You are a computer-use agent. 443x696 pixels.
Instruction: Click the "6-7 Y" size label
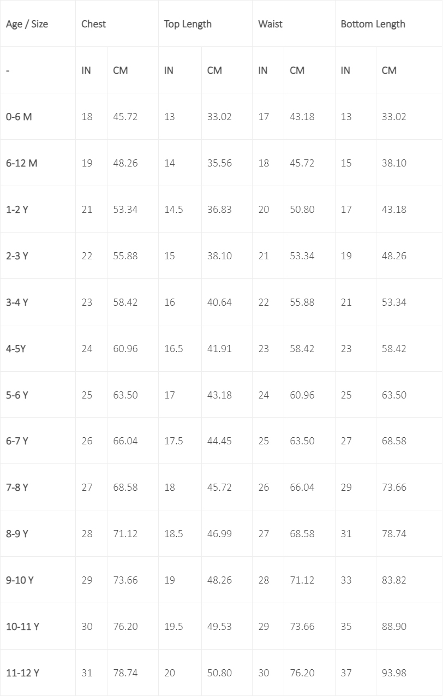click(17, 441)
